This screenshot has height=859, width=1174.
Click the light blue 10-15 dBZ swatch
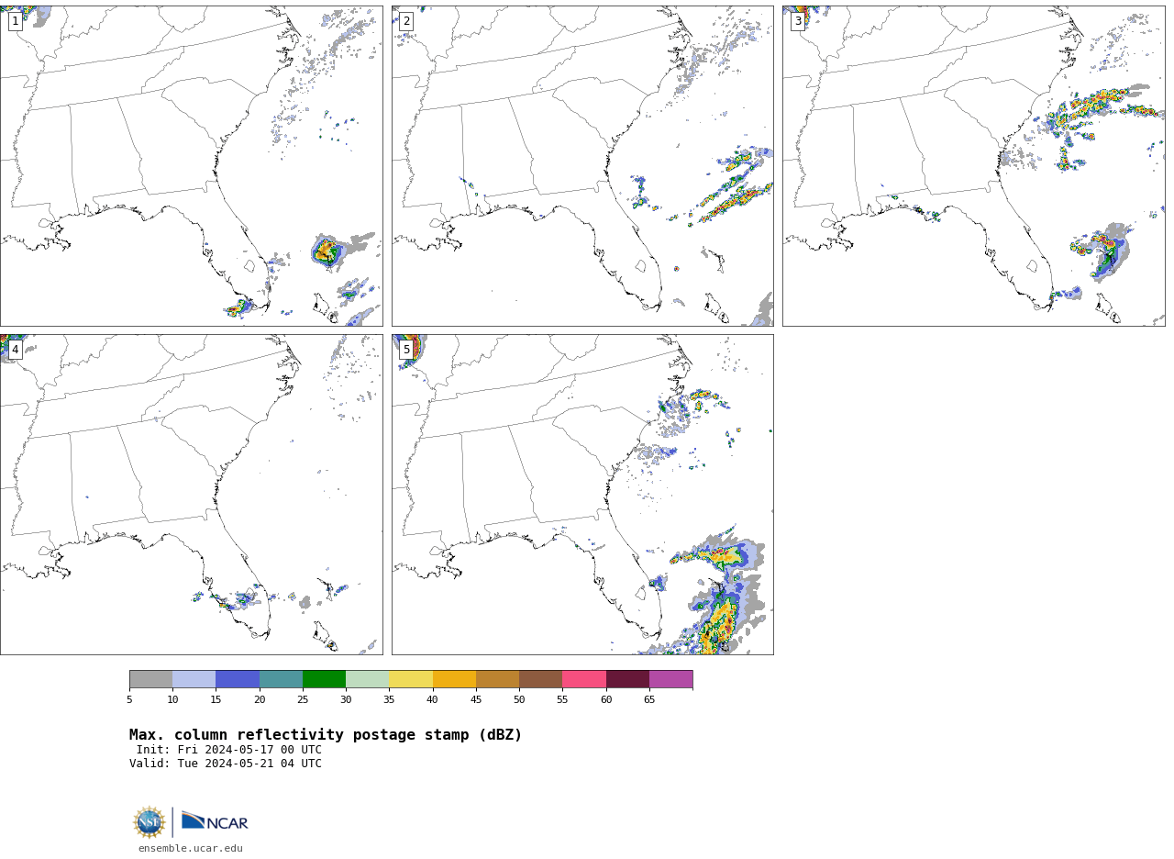click(194, 679)
